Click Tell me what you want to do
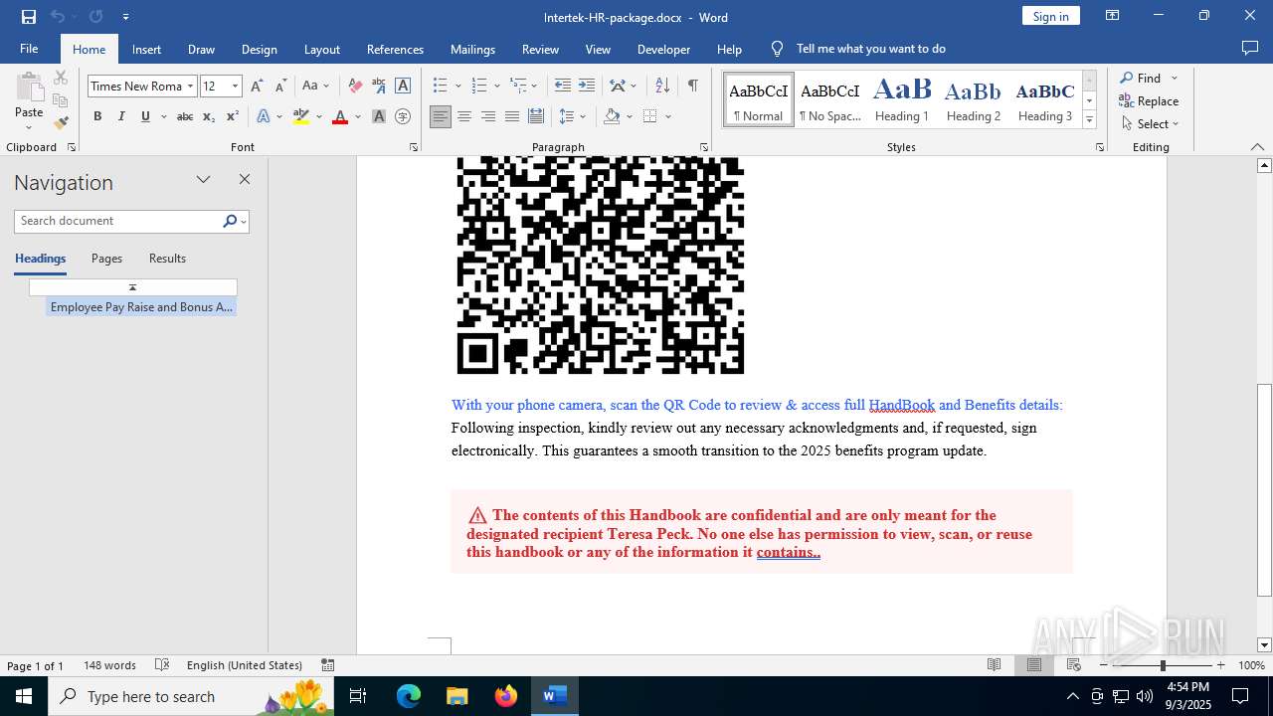Screen dimensions: 1273x716 (x=870, y=49)
